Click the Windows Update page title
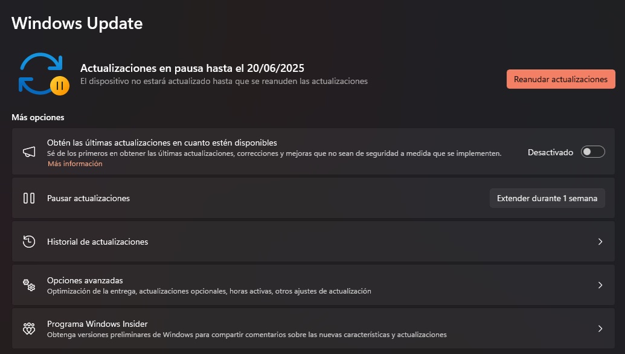 [77, 23]
